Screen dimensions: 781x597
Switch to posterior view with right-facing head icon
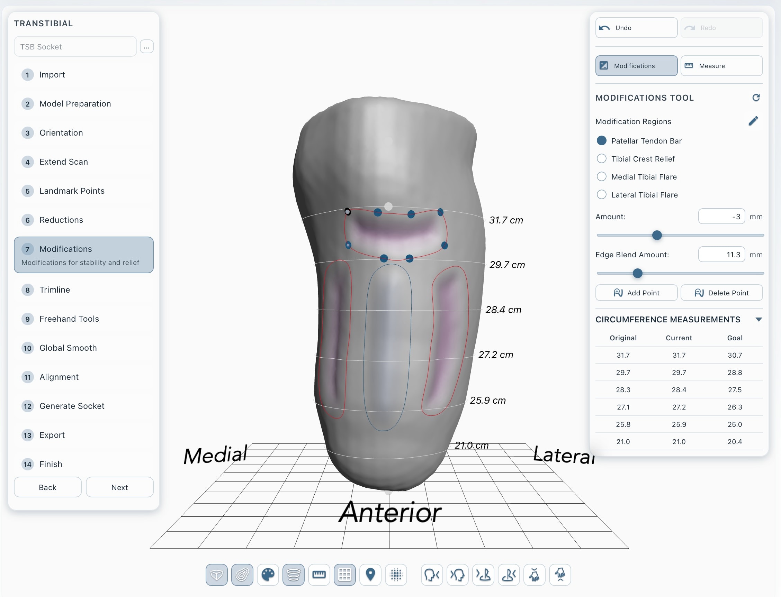457,574
